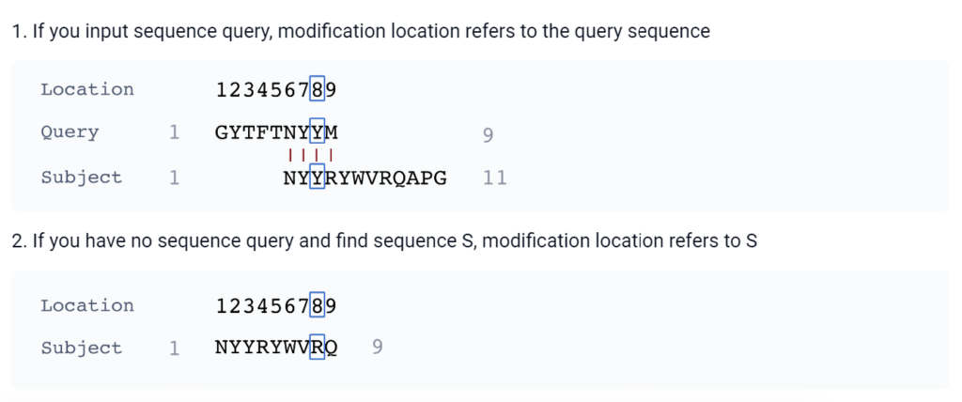Click the Query end position 9

(488, 134)
